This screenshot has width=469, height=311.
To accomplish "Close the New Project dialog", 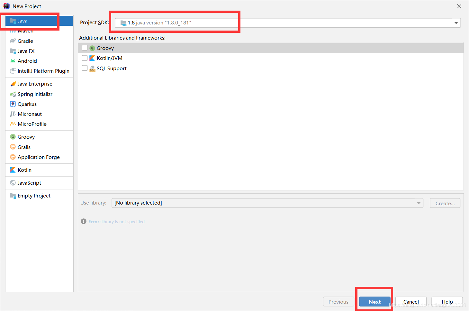I will [459, 6].
